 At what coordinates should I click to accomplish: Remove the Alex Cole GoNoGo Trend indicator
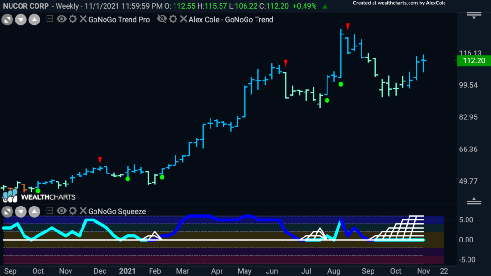pos(184,19)
